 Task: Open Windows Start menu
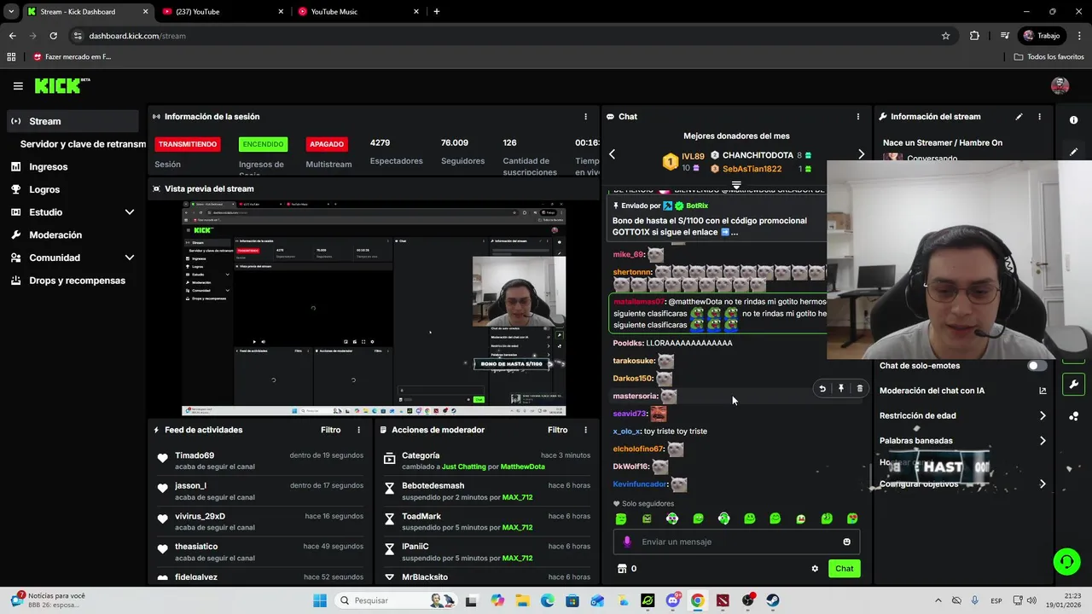(x=320, y=600)
